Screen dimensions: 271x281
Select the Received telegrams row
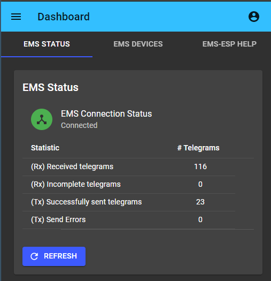[x=129, y=167]
